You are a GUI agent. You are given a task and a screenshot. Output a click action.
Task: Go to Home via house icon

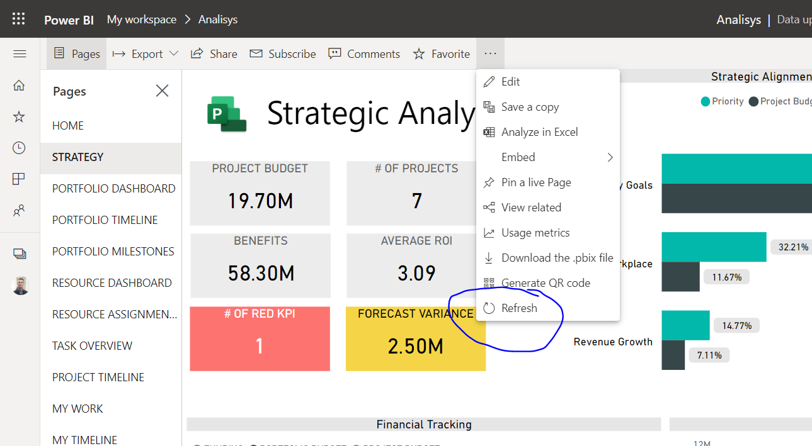coord(20,86)
